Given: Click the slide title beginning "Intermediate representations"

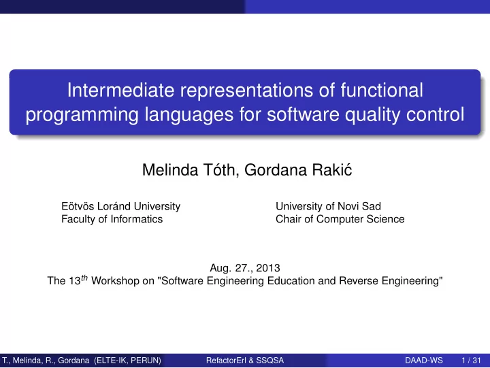Looking at the screenshot, I should click(x=245, y=102).
